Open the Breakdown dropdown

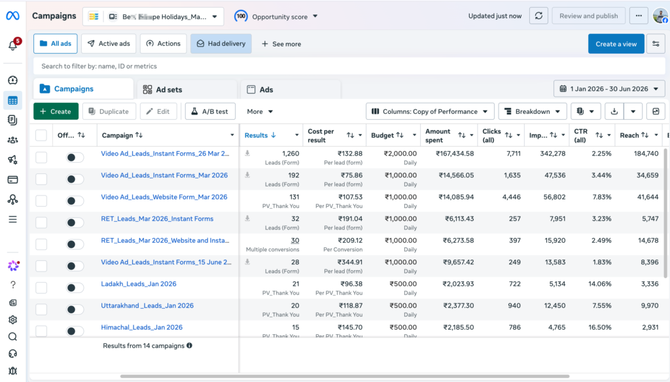(x=533, y=111)
